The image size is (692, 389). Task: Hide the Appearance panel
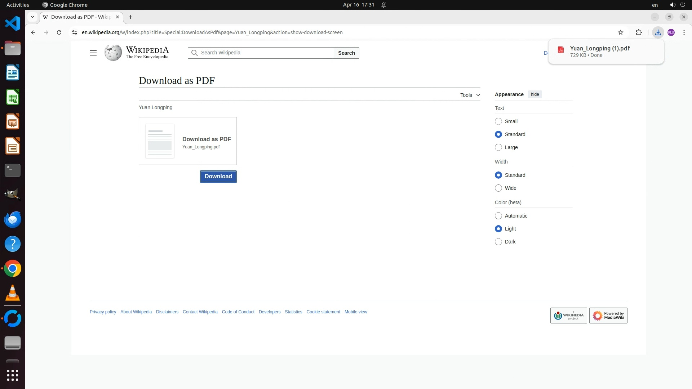pos(534,94)
